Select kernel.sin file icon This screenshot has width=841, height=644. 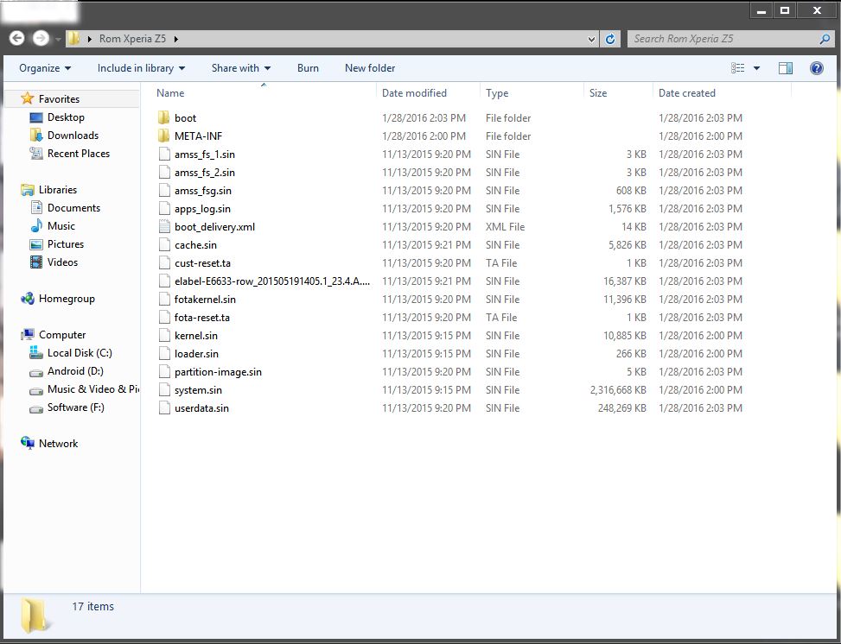click(164, 336)
